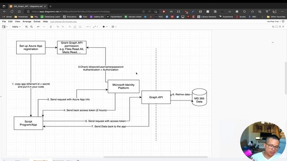
Task: Open the Help menu
Action: click(45, 21)
